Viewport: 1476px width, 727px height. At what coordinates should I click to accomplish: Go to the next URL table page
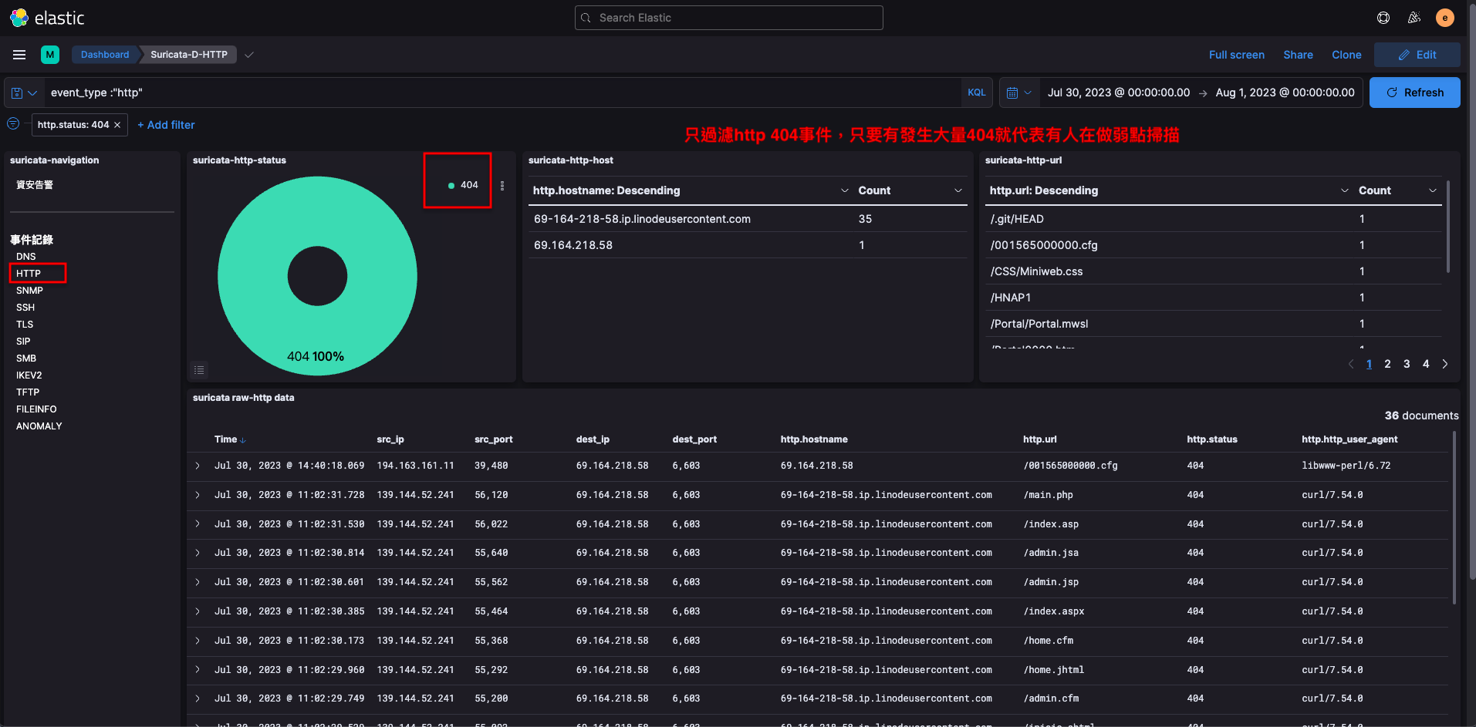[1445, 364]
